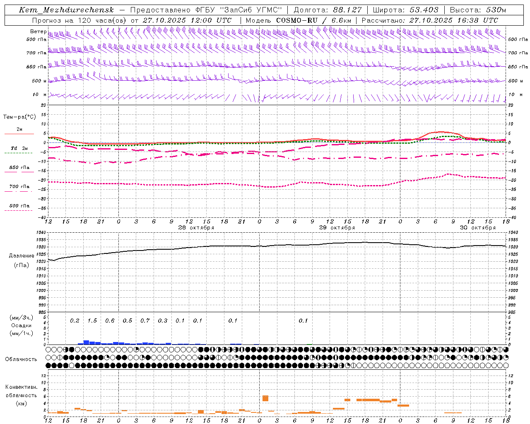Select the 'Широта: 53.403' header value

[x=405, y=10]
